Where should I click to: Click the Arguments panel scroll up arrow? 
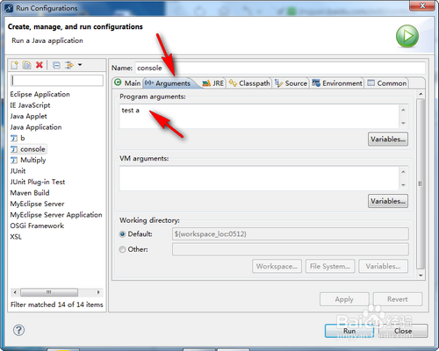[421, 94]
